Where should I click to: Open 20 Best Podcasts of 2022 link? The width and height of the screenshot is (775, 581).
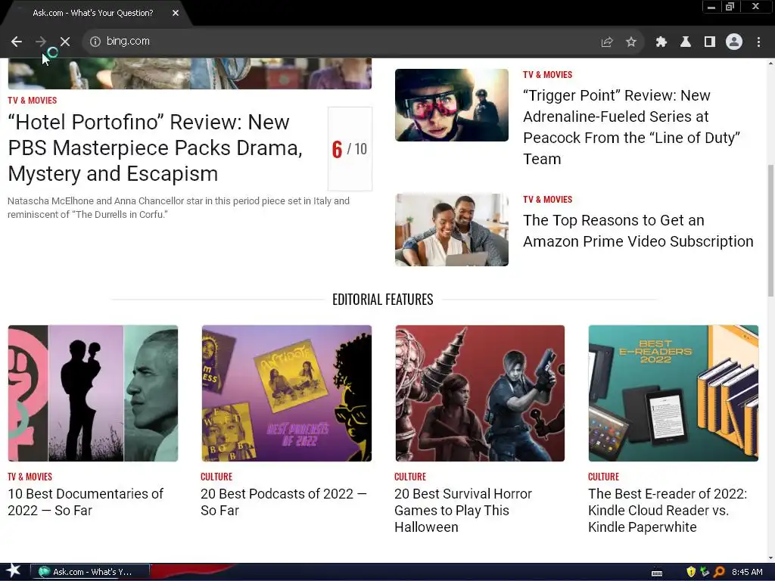click(284, 502)
